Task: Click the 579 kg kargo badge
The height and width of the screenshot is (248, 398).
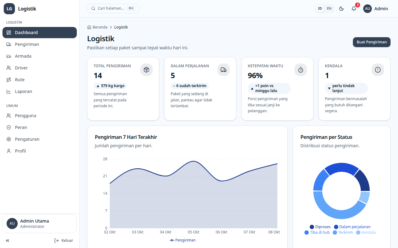Action: 110,86
